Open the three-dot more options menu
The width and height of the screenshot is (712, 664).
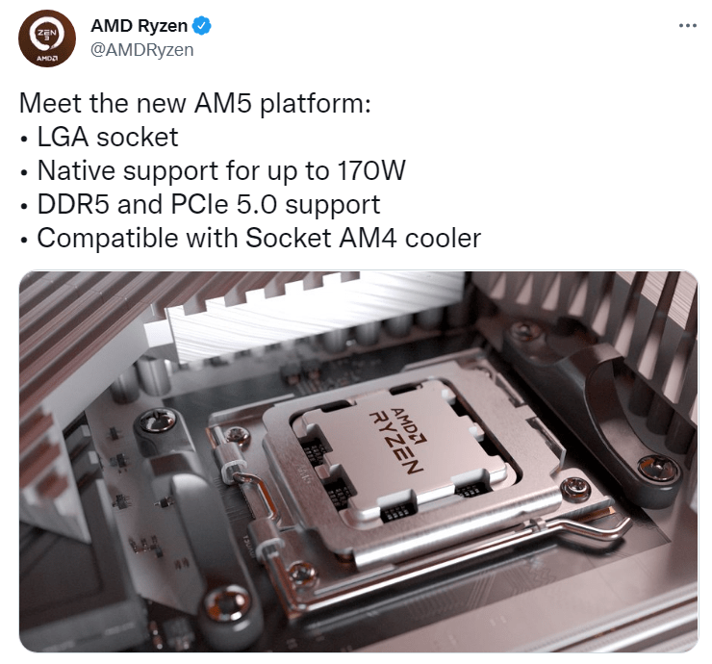(x=688, y=26)
